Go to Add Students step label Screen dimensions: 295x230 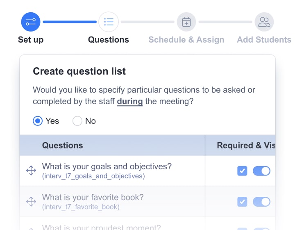coord(264,40)
